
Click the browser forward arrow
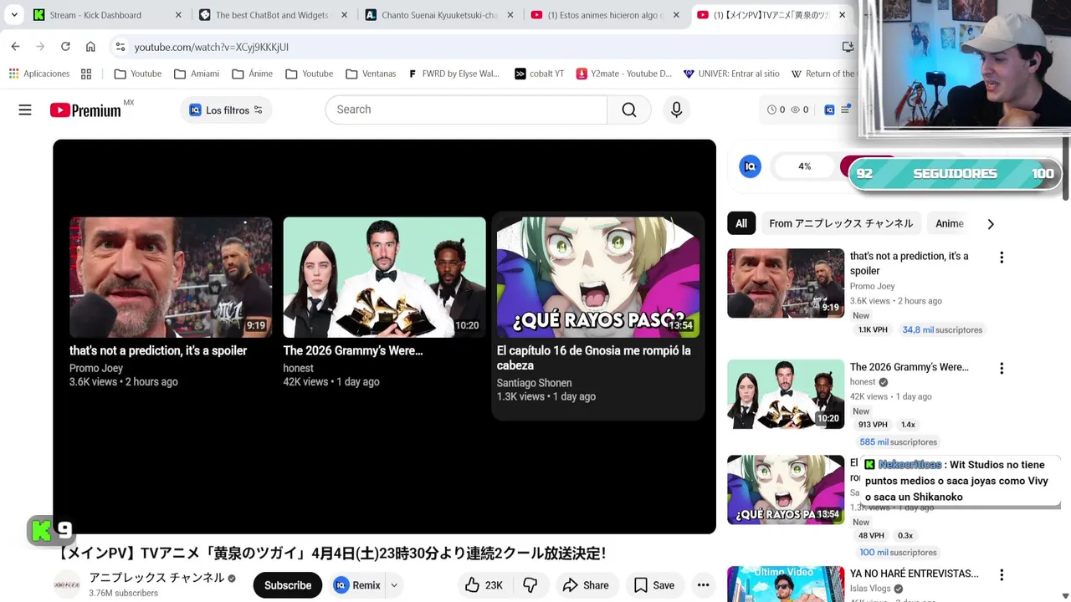pos(39,47)
